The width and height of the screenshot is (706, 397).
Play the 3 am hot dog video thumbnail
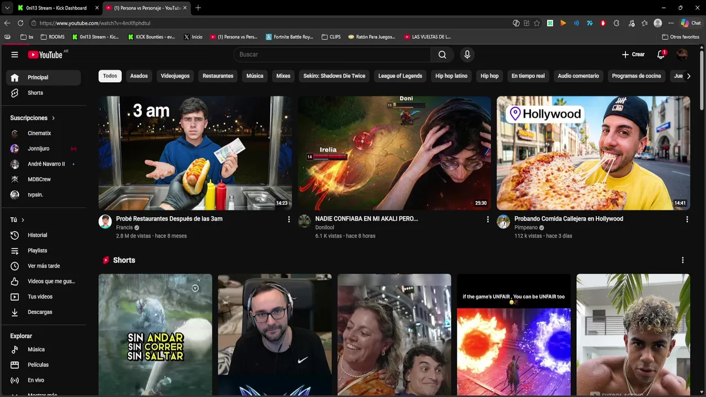[x=195, y=153]
